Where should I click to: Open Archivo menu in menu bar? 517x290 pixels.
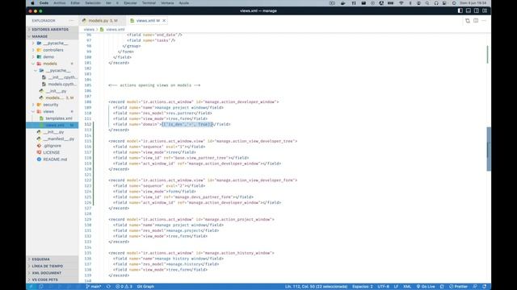60,3
